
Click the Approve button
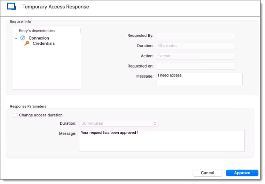point(242,173)
